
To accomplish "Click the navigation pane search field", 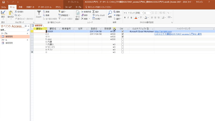I will click(x=13, y=30).
